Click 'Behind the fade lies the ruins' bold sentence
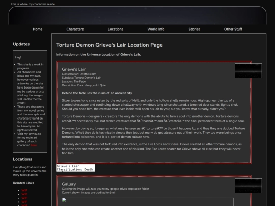This screenshot has width=275, height=206. (97, 93)
